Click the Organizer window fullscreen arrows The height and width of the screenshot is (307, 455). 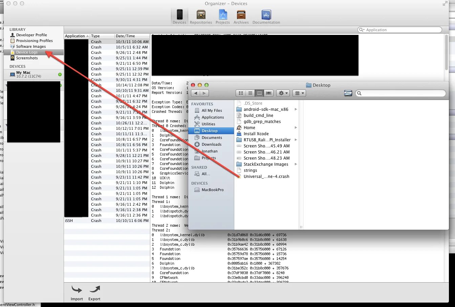click(445, 4)
